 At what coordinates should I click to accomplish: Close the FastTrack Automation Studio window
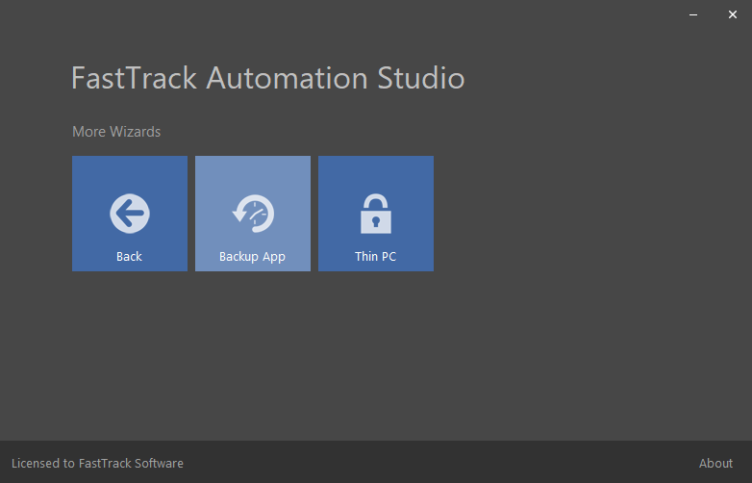[733, 14]
